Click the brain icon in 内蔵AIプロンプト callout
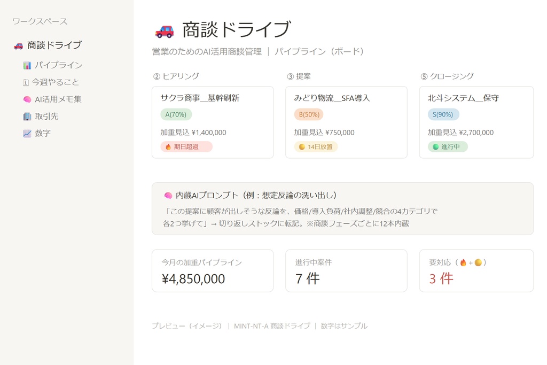 (168, 196)
